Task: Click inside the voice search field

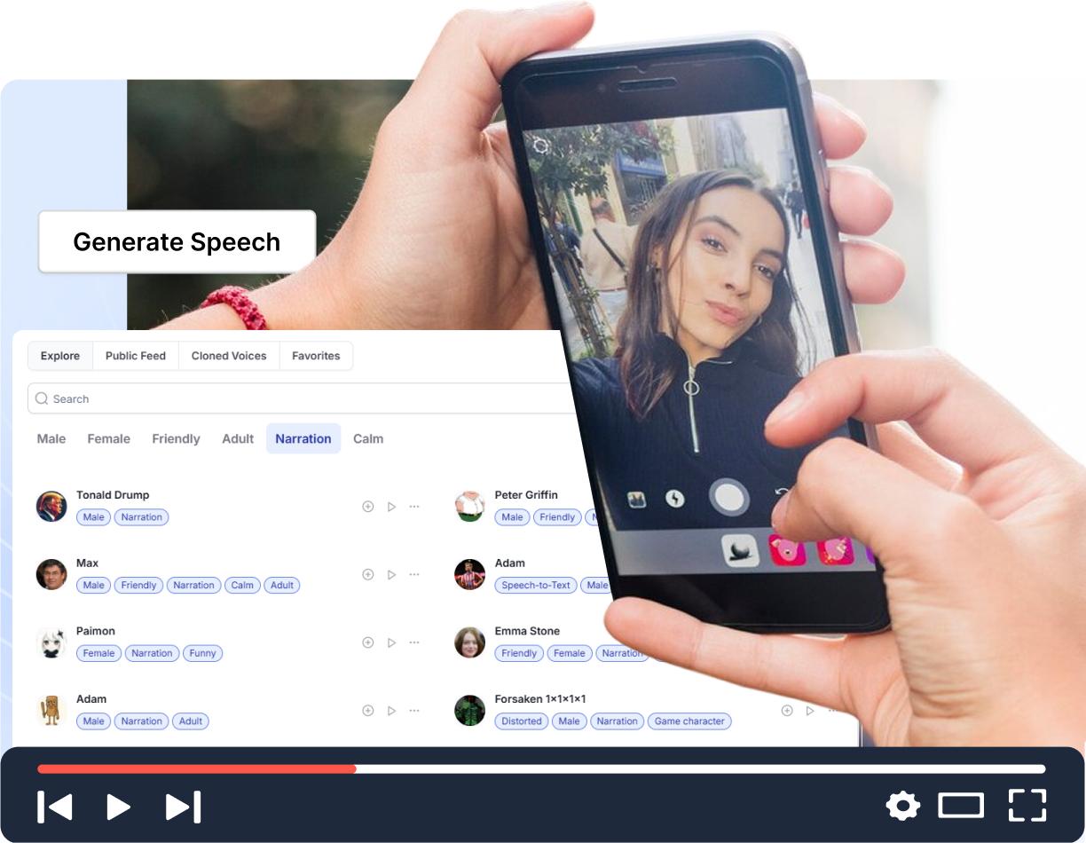Action: click(266, 398)
